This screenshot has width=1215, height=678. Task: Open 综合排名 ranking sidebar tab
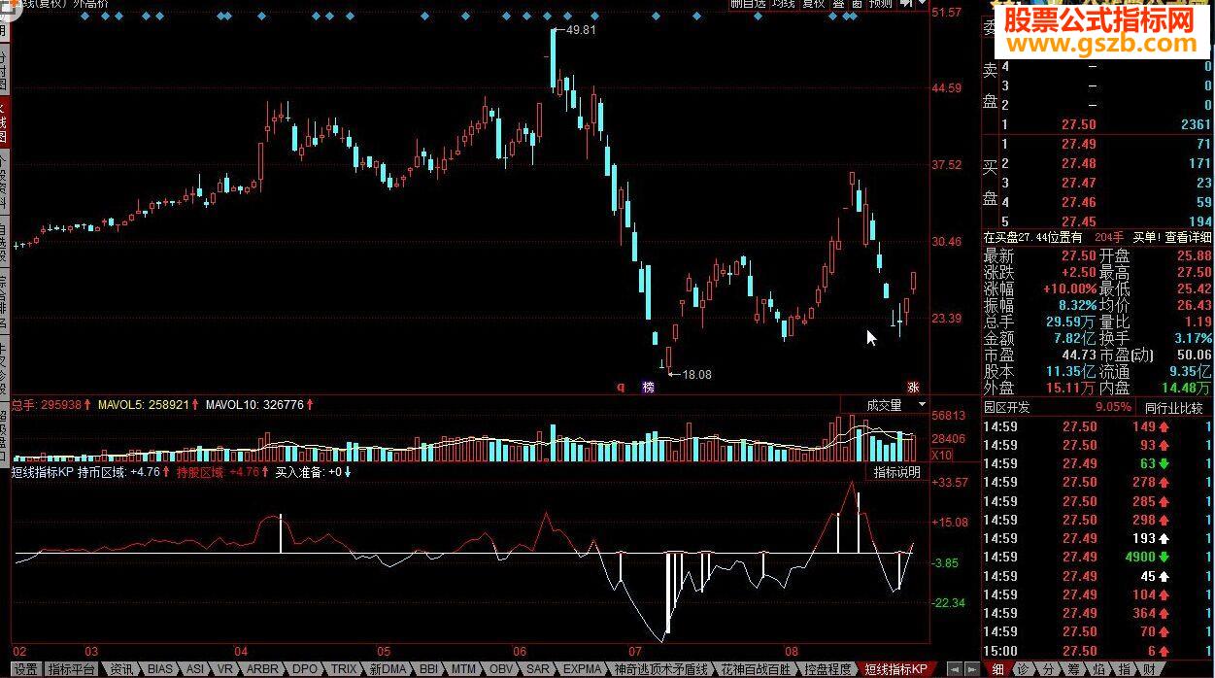tap(4, 300)
